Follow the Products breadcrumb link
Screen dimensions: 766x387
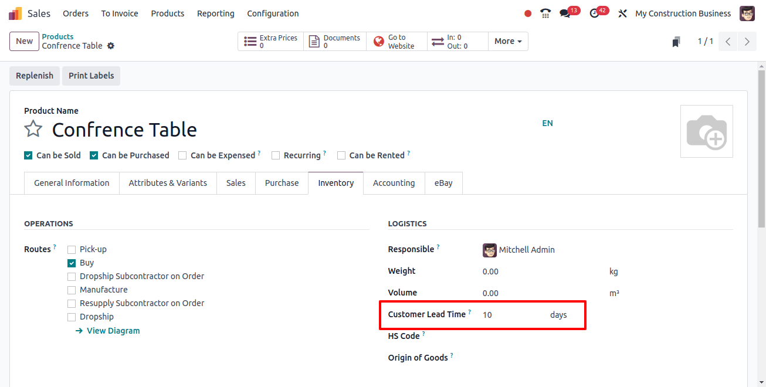57,36
